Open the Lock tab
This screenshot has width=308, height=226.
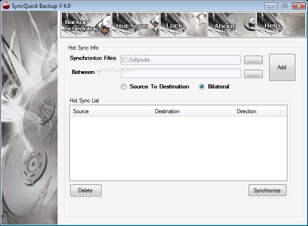coord(183,25)
